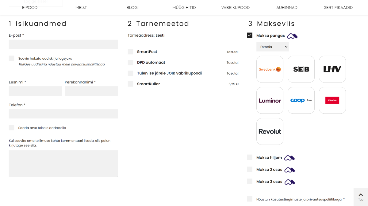This screenshot has width=368, height=206.
Task: Choose Revolut payment option
Action: [x=270, y=131]
